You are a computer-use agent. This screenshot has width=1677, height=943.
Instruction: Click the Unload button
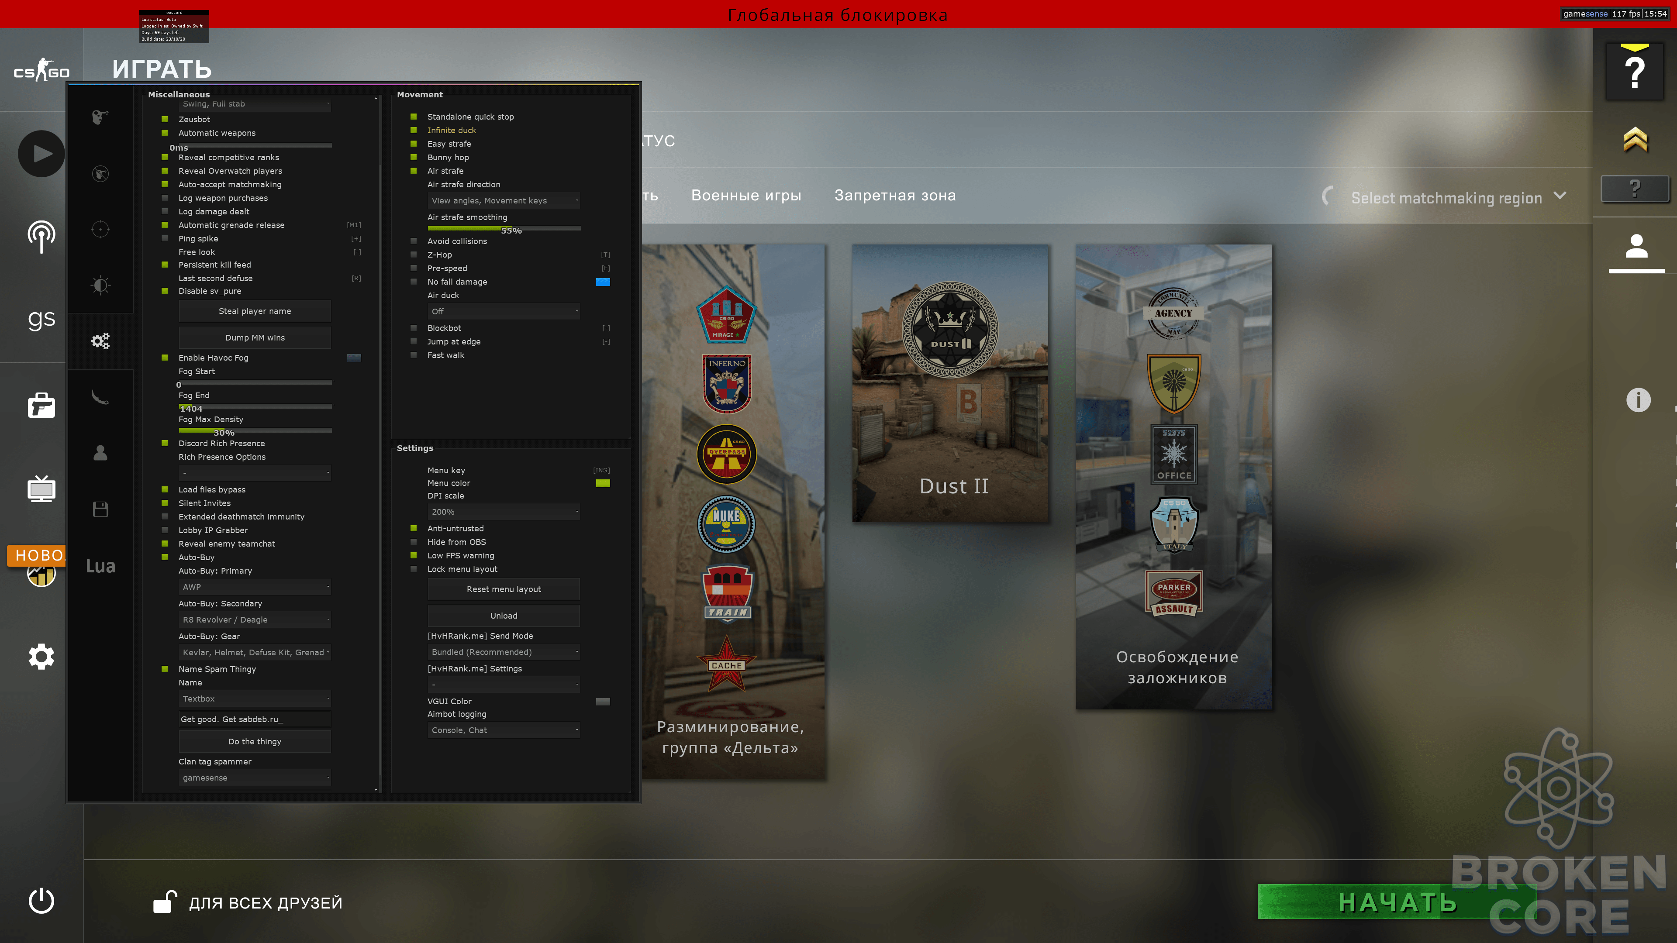[x=504, y=616]
